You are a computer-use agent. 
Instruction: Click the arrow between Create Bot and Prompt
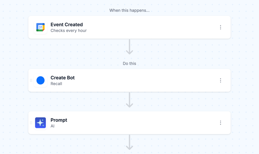coord(129,100)
